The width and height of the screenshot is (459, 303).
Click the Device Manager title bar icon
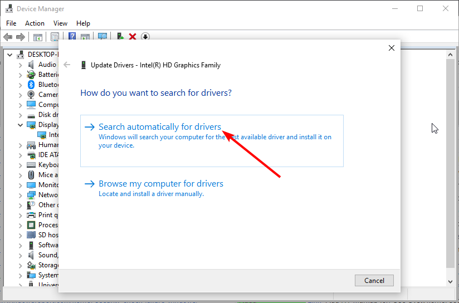tap(9, 9)
